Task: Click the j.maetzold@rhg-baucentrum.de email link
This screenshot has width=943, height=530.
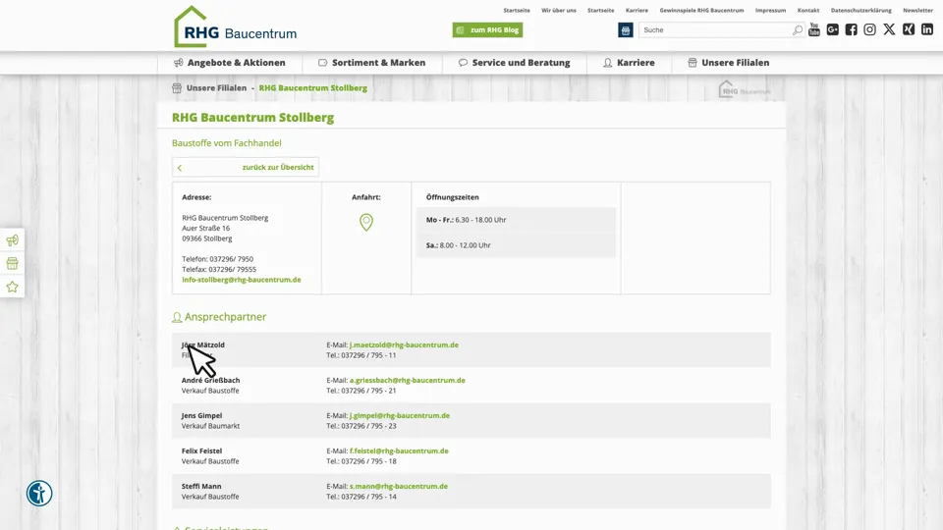Action: tap(404, 344)
